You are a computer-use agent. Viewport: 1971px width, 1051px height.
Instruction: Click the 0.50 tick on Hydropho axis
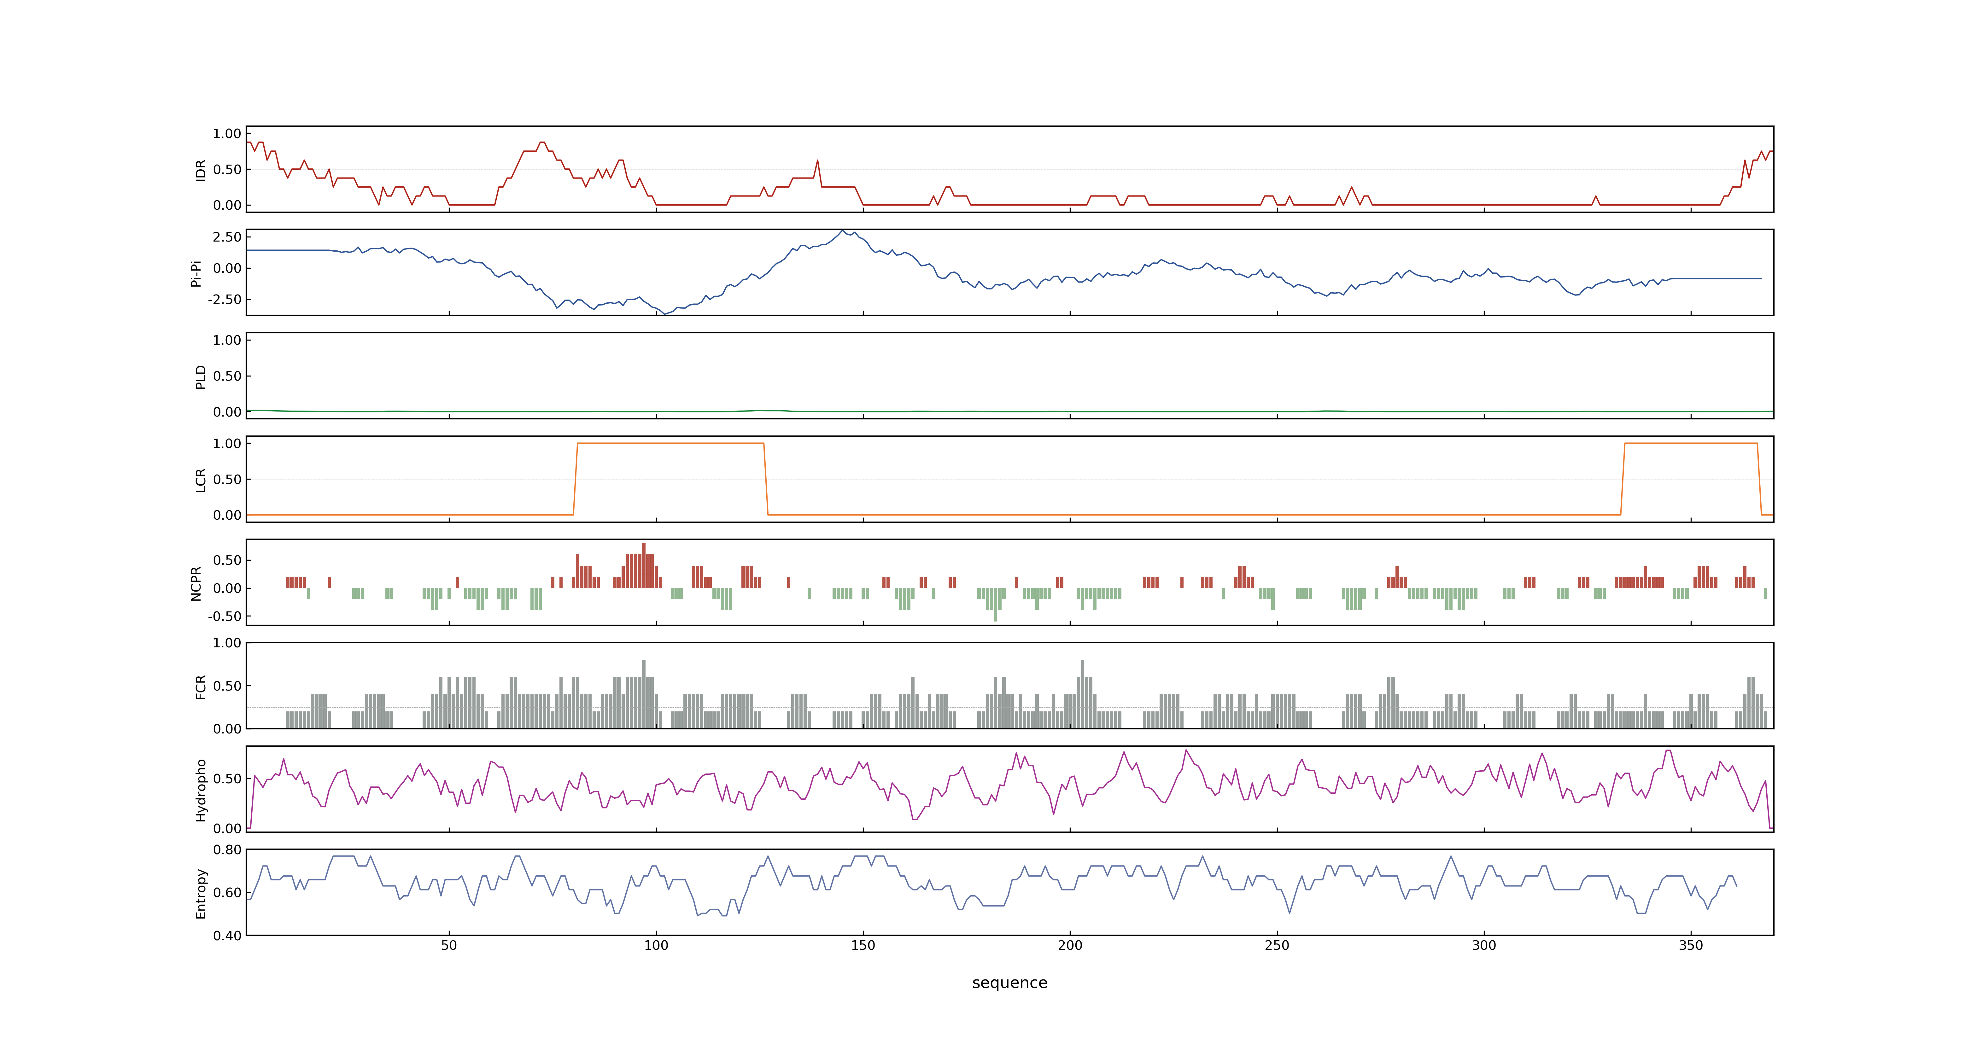[x=227, y=779]
